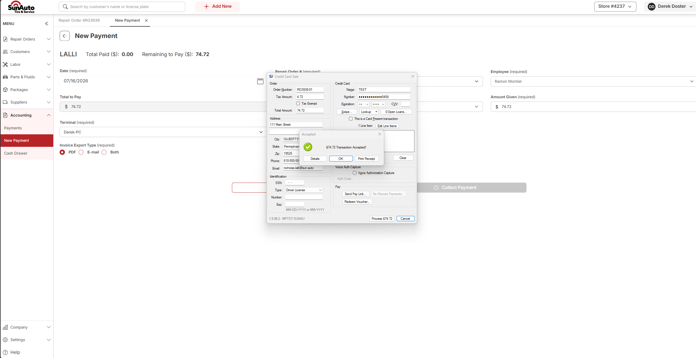Click the Amount Given input field
The image size is (696, 358).
point(593,107)
